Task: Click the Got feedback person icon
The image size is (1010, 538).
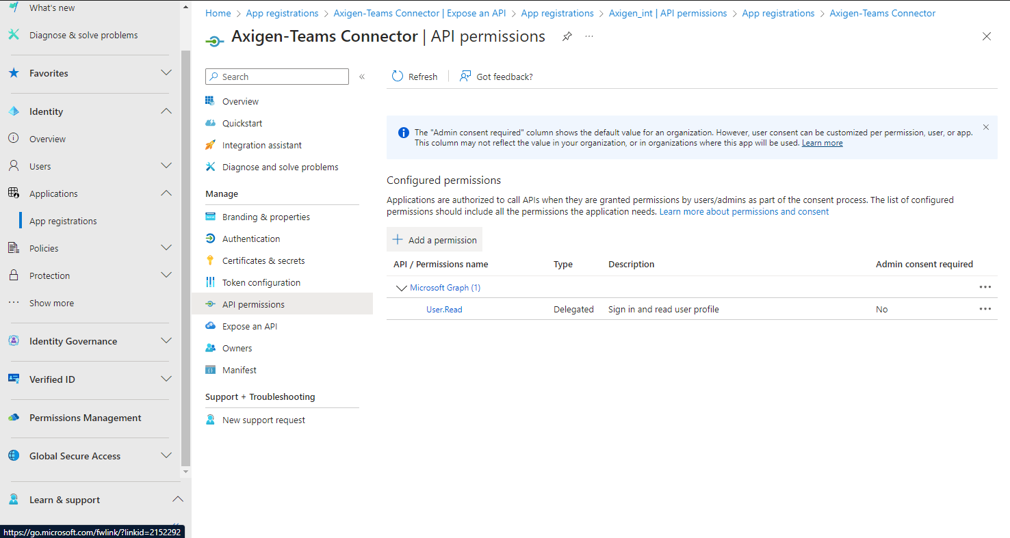Action: pyautogui.click(x=465, y=77)
